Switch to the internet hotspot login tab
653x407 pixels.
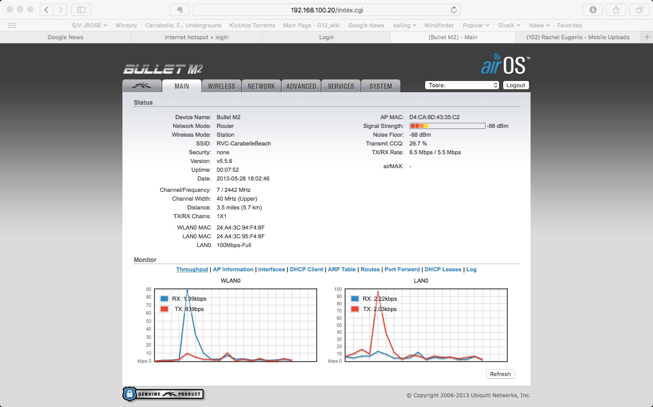[196, 37]
